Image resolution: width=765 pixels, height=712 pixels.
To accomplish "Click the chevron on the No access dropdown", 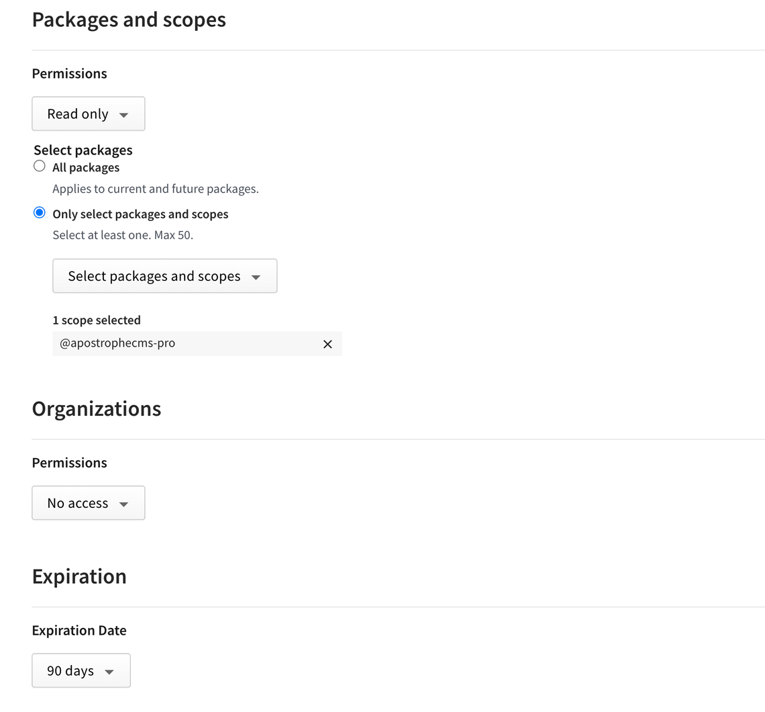I will [x=125, y=504].
